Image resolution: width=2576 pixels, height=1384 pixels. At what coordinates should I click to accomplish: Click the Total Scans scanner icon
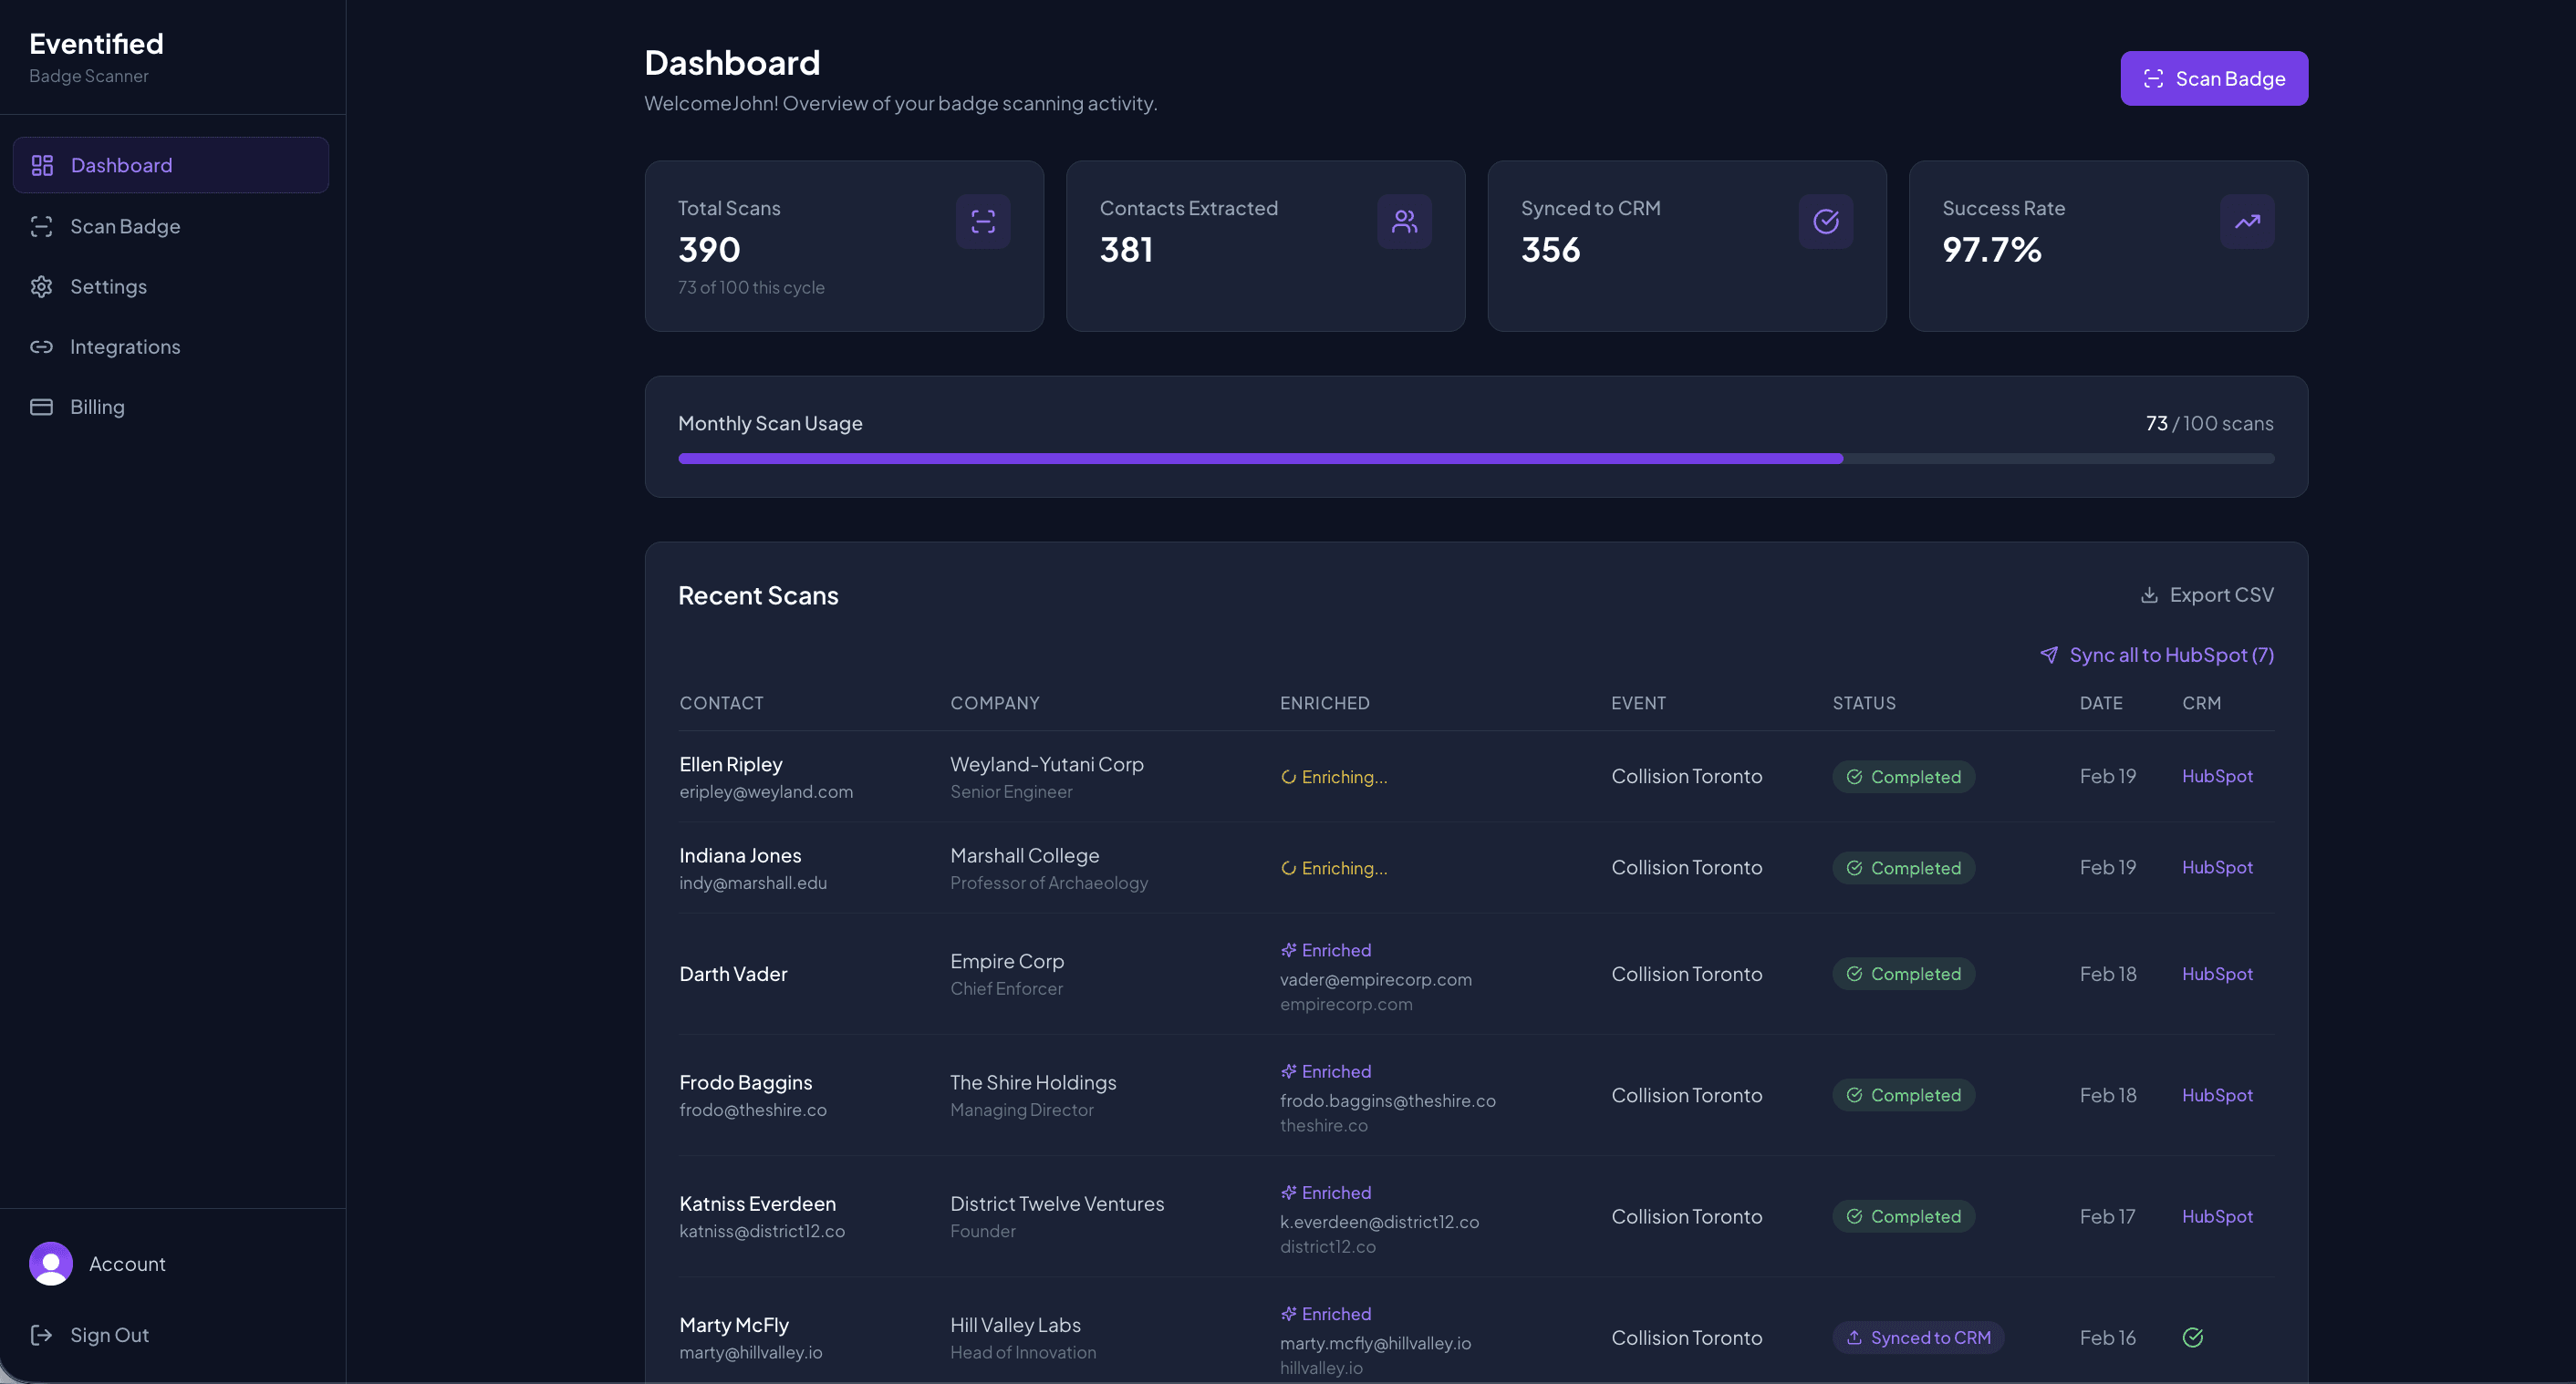click(x=982, y=221)
